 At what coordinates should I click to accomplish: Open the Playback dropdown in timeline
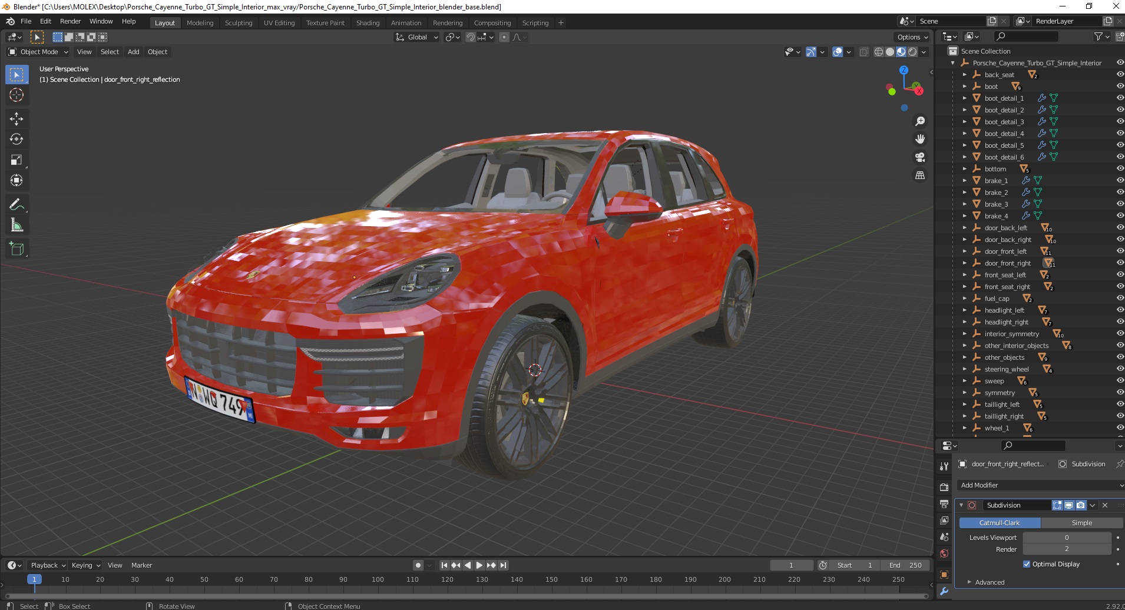(x=48, y=565)
